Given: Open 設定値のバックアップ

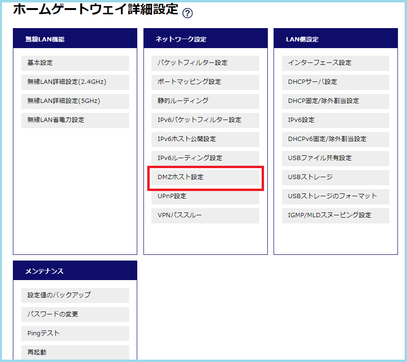Looking at the screenshot, I should point(75,295).
